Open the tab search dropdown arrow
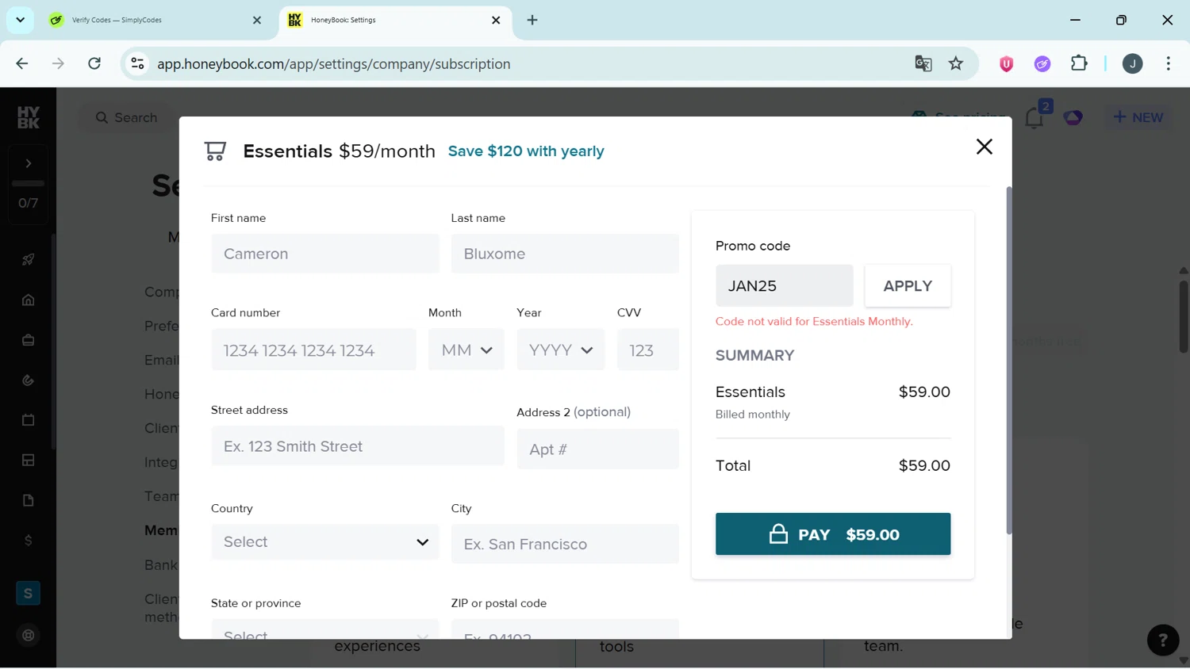This screenshot has height=669, width=1190. click(x=20, y=20)
